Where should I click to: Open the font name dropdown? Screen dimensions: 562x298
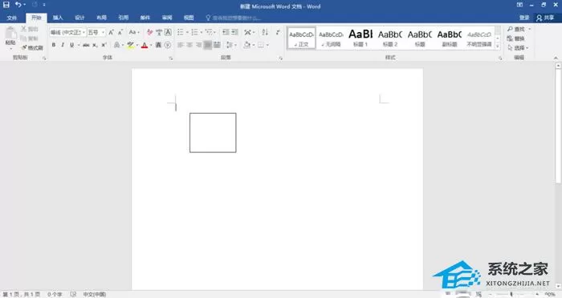(83, 33)
